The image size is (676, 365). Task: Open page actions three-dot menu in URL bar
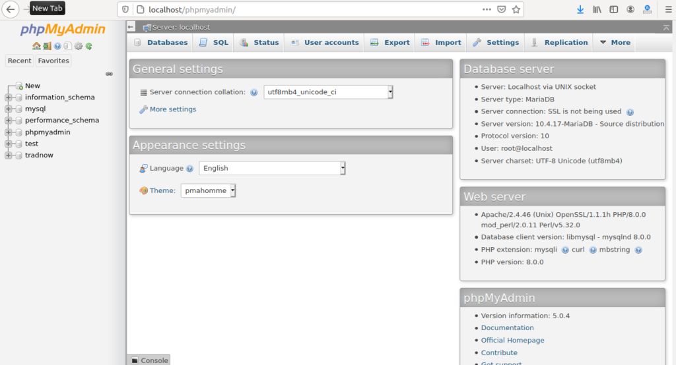coord(487,9)
